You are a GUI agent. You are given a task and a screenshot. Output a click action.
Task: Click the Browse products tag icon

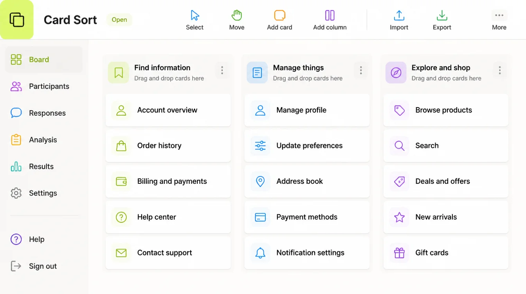click(399, 110)
